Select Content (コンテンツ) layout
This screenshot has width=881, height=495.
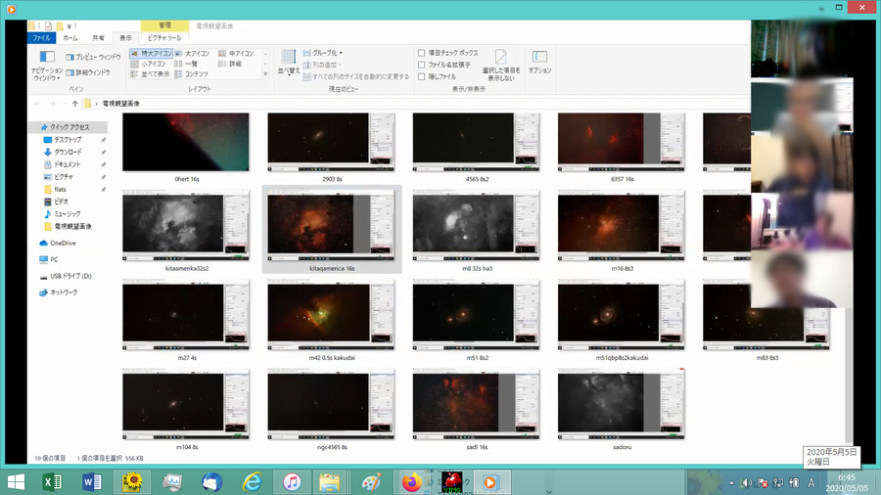(192, 74)
